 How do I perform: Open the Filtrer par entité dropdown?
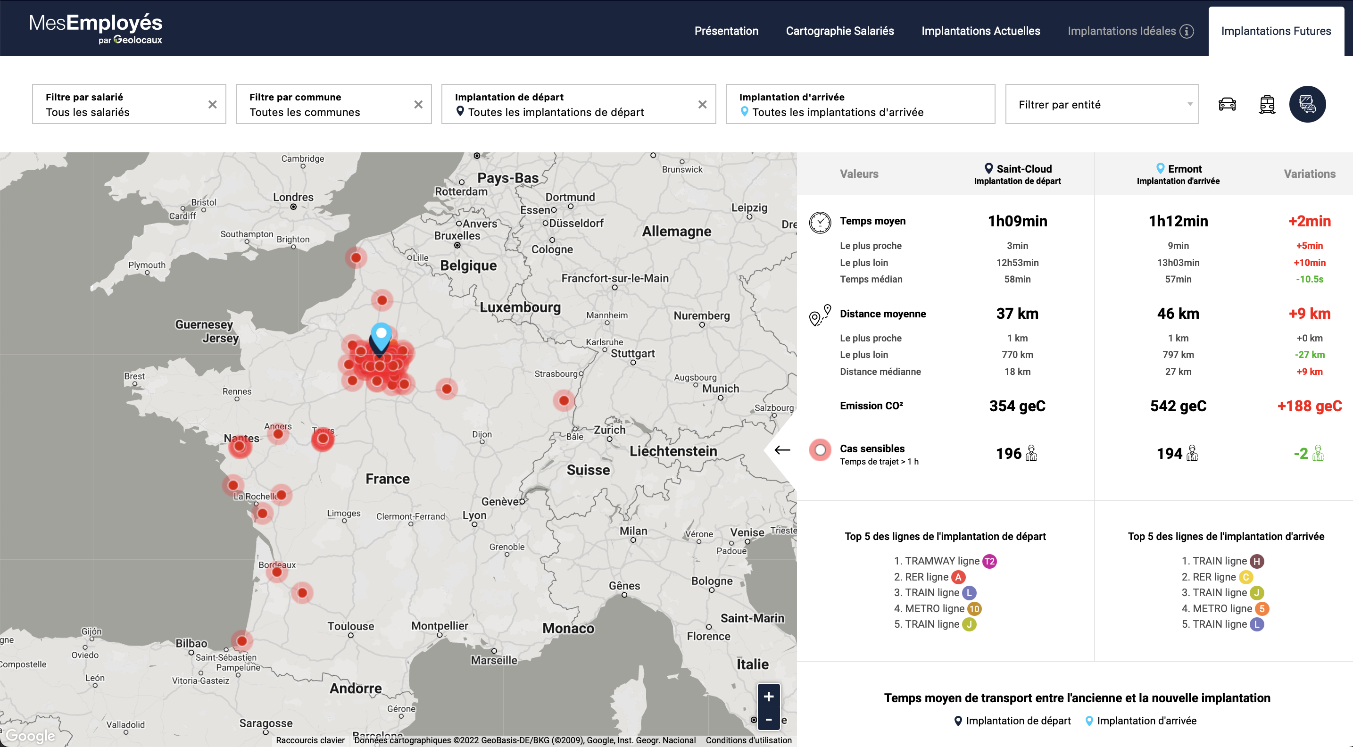tap(1102, 105)
